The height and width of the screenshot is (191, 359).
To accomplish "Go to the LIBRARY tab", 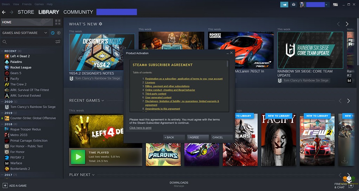I will 49,12.
